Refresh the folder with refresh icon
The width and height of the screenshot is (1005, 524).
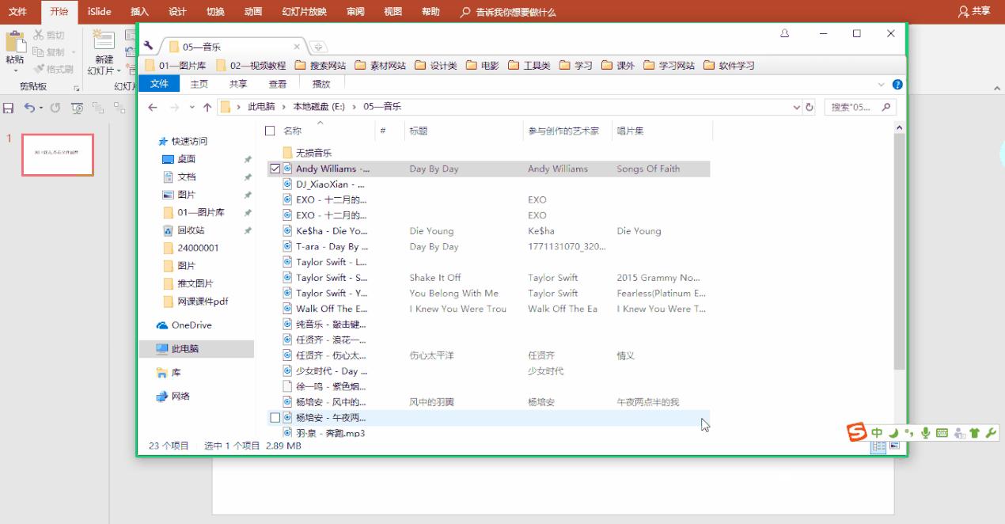click(x=810, y=106)
